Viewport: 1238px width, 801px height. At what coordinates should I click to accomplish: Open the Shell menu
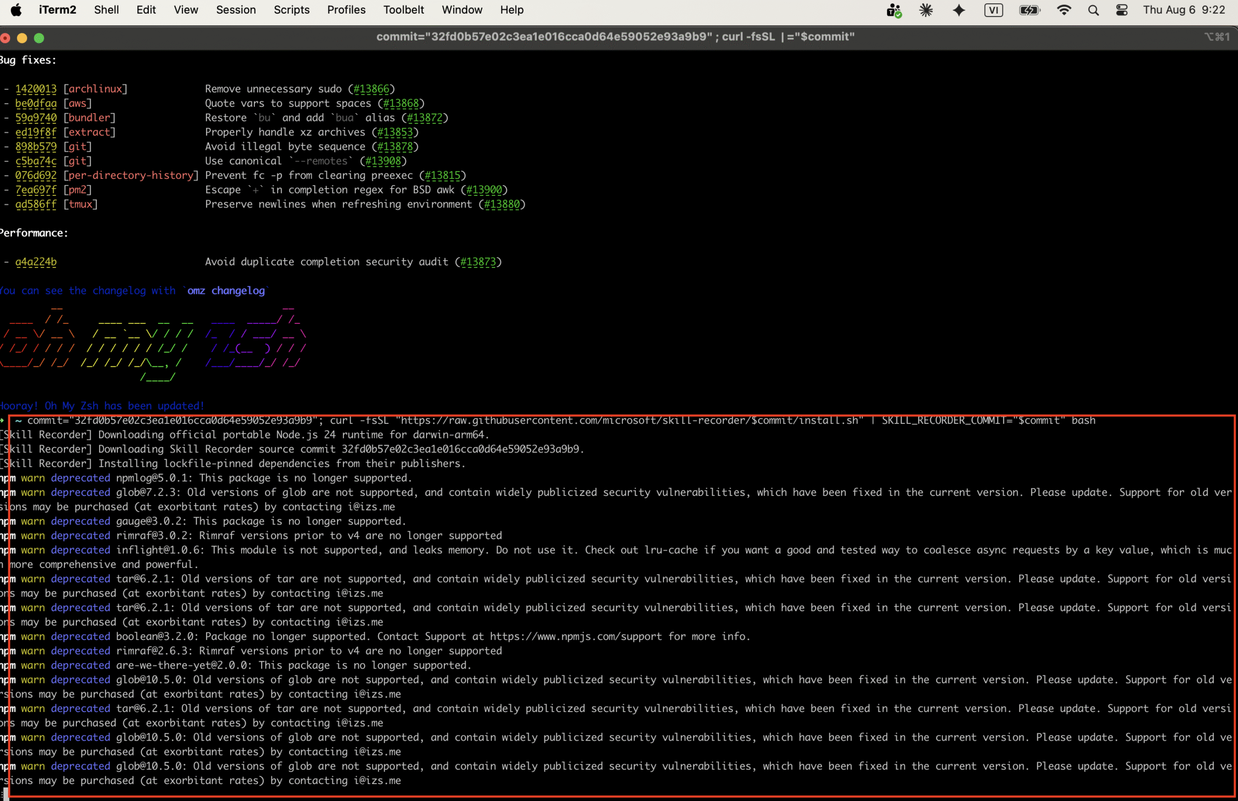point(106,10)
